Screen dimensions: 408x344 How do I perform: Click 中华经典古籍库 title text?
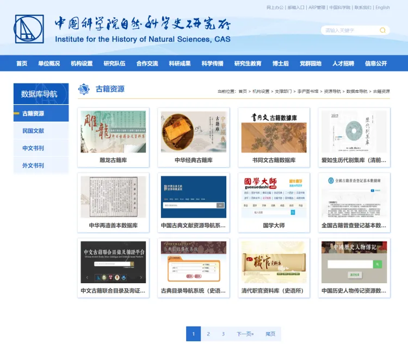pos(194,160)
